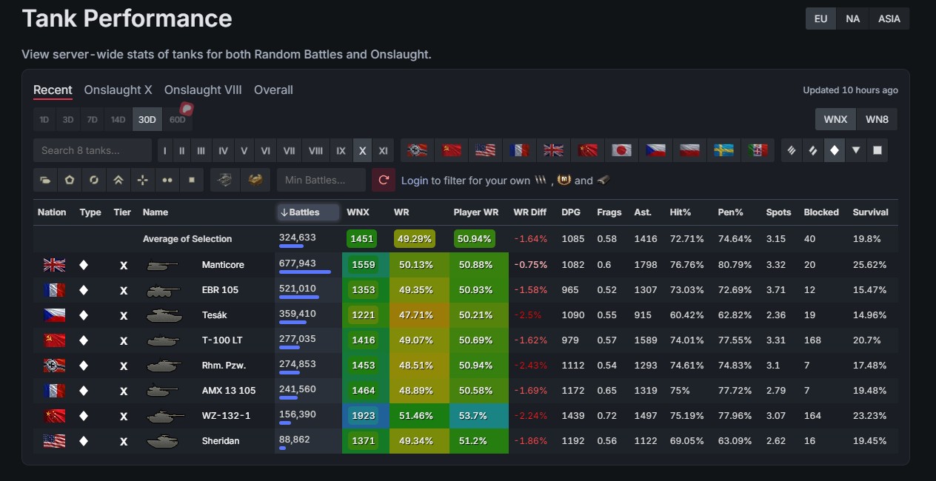
Task: Switch rating to WN8
Action: pyautogui.click(x=877, y=119)
